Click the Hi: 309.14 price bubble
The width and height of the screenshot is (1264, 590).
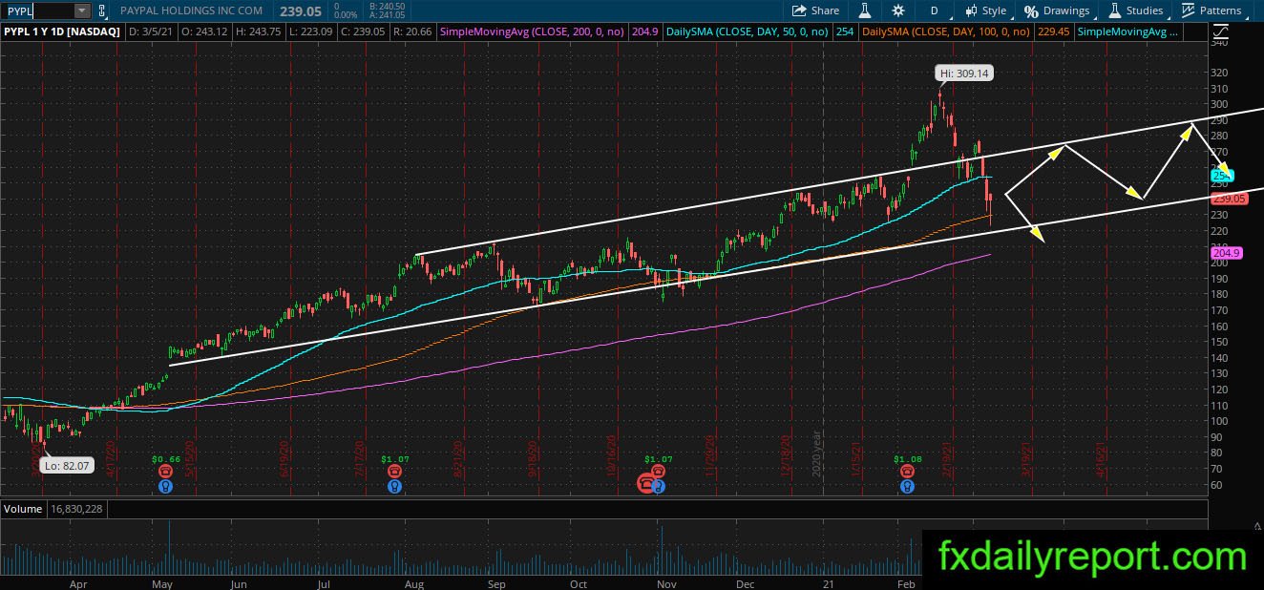pyautogui.click(x=964, y=73)
